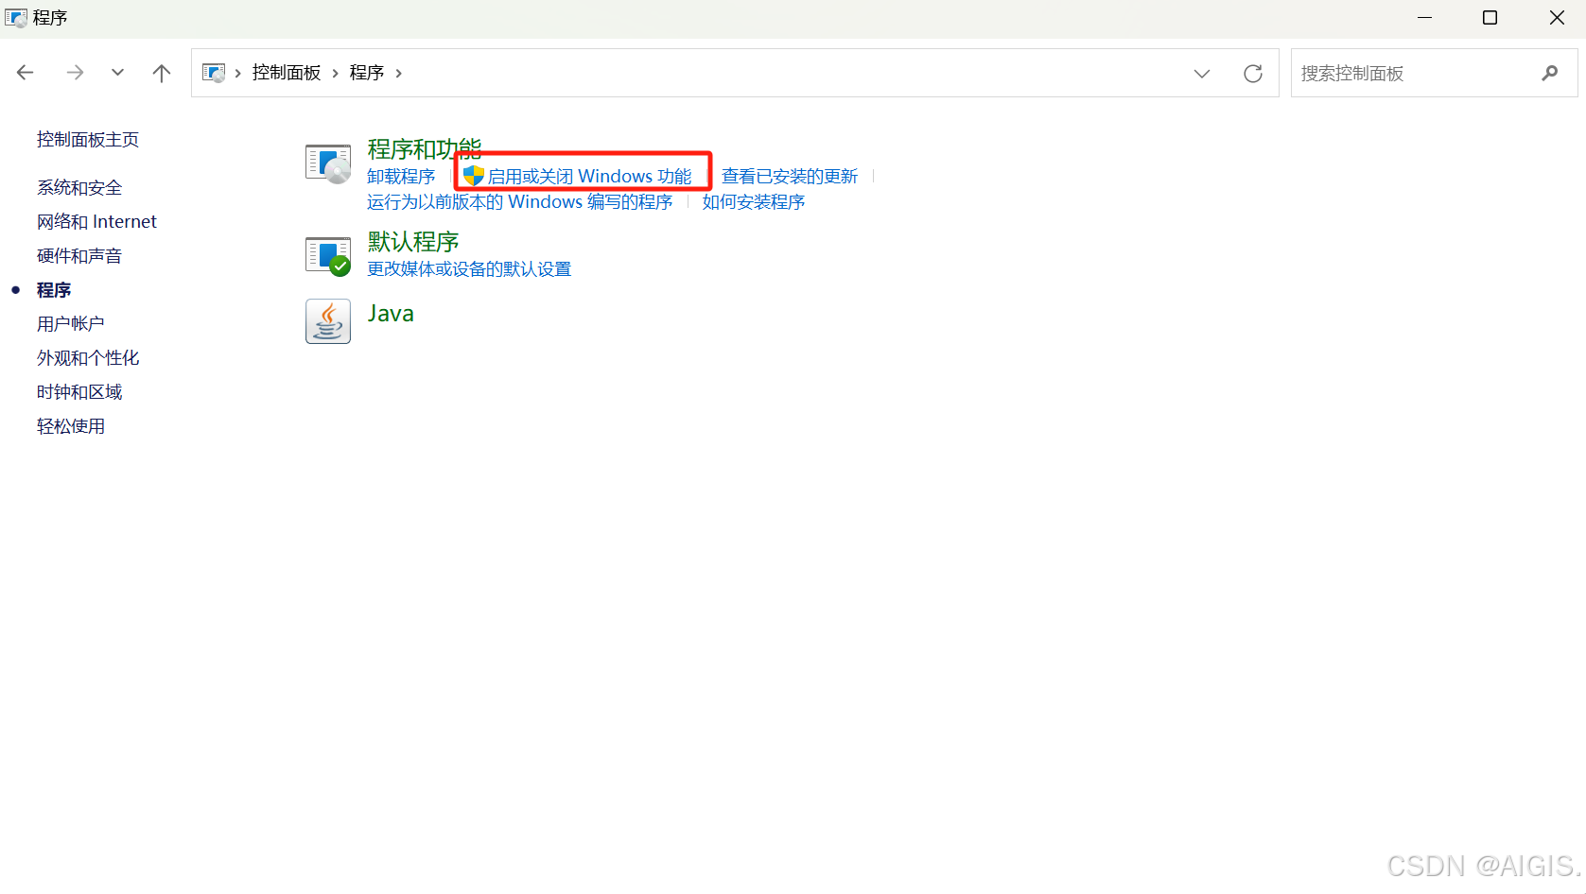The width and height of the screenshot is (1586, 894).
Task: Open the Java coffee cup icon
Action: pyautogui.click(x=328, y=321)
